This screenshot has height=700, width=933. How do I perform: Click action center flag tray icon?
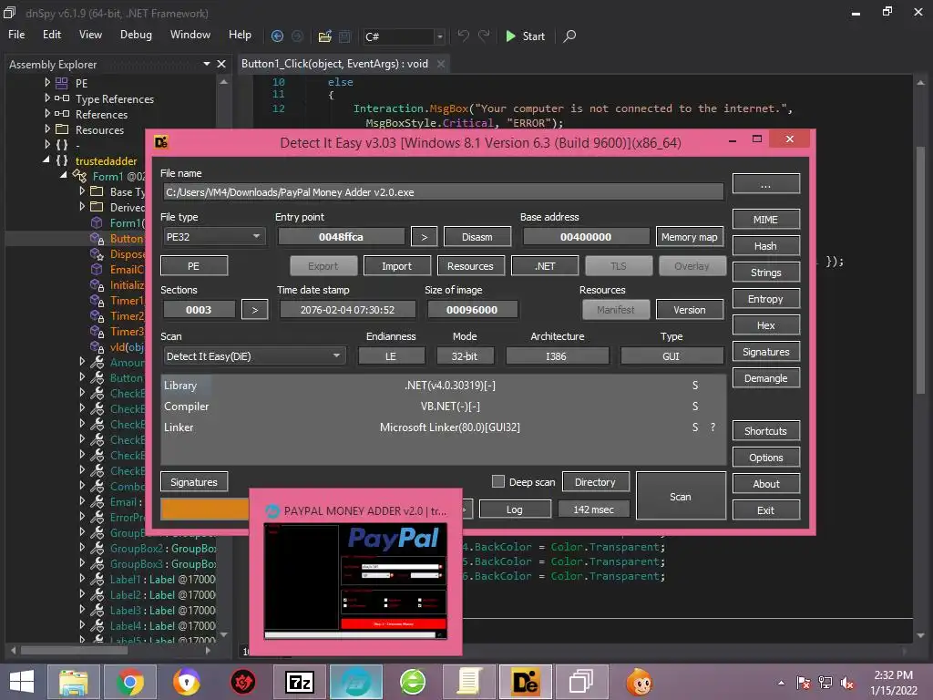coord(804,683)
